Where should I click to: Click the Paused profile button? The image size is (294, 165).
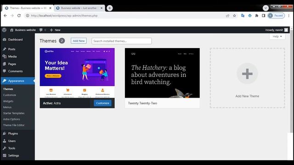tap(276, 16)
